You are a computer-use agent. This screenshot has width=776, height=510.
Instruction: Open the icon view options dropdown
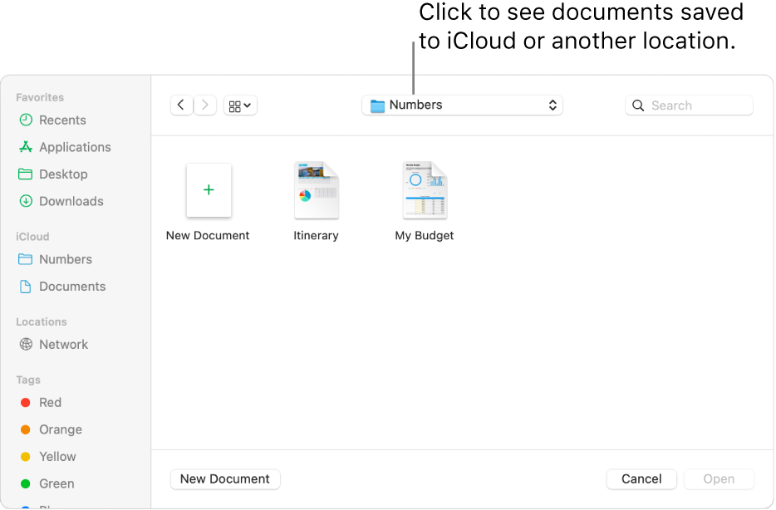(x=240, y=105)
